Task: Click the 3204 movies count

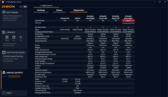Action: pyautogui.click(x=7, y=40)
